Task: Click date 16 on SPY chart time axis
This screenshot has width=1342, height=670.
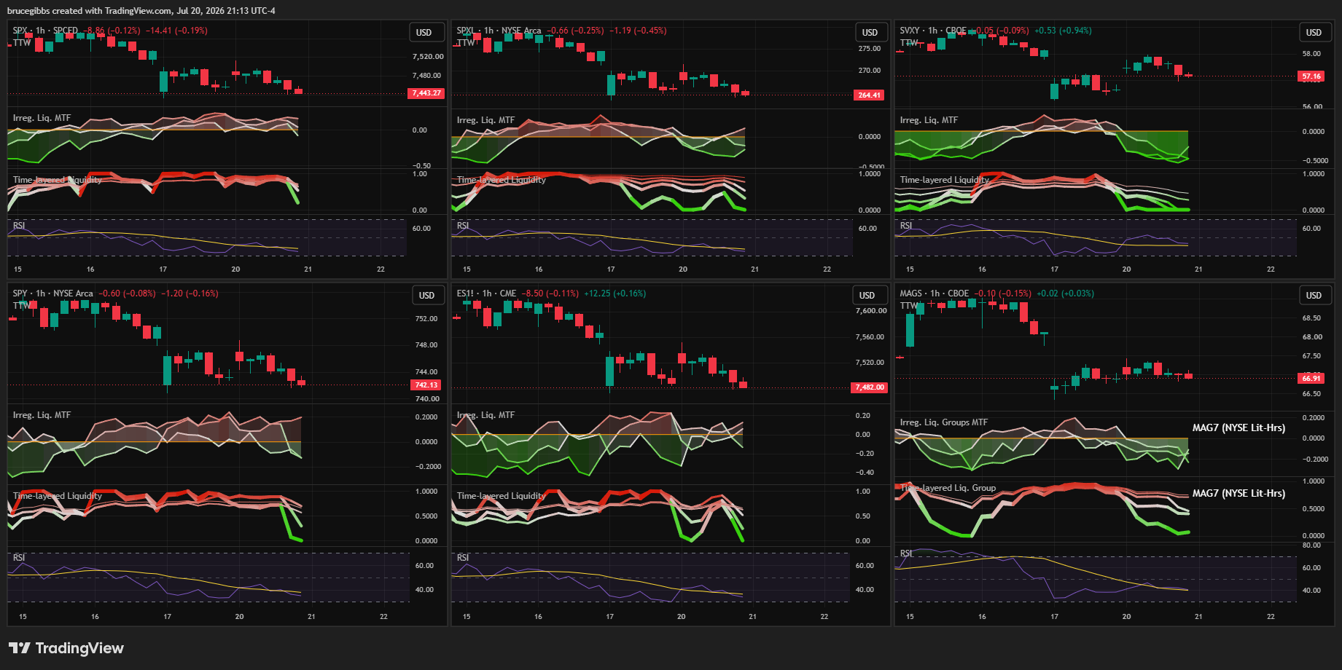Action: [95, 617]
